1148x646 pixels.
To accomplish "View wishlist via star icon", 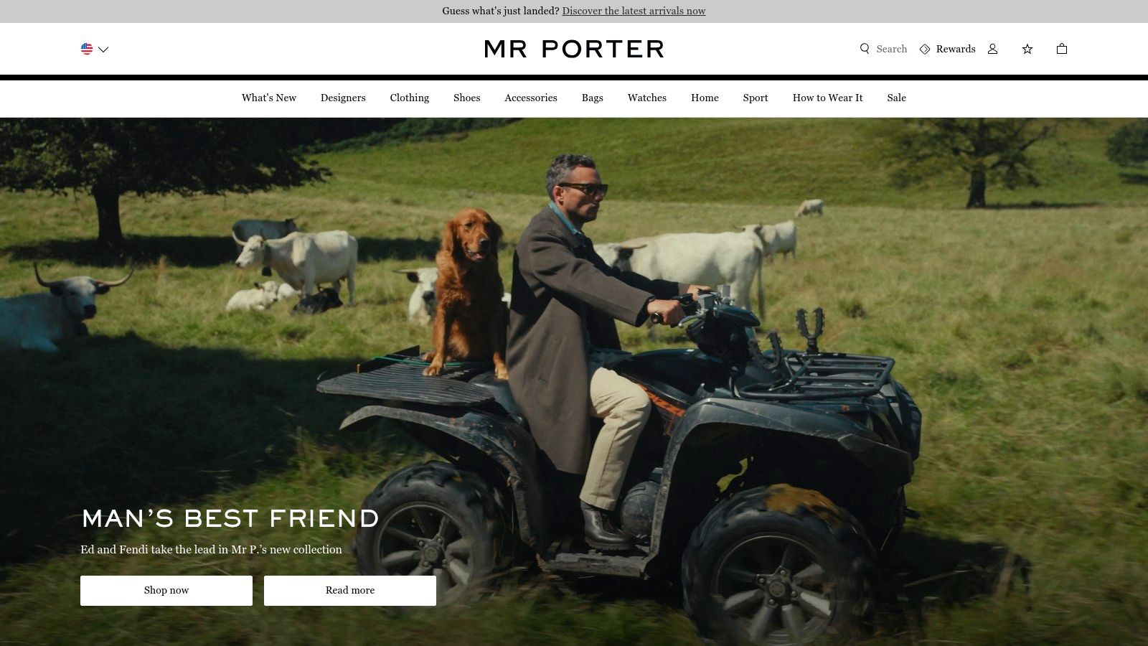I will tap(1027, 49).
